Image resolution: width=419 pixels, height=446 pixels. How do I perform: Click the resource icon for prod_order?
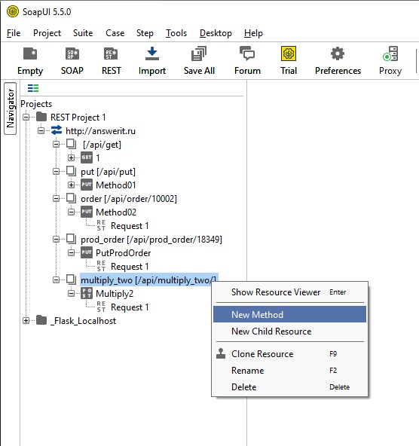coord(72,239)
